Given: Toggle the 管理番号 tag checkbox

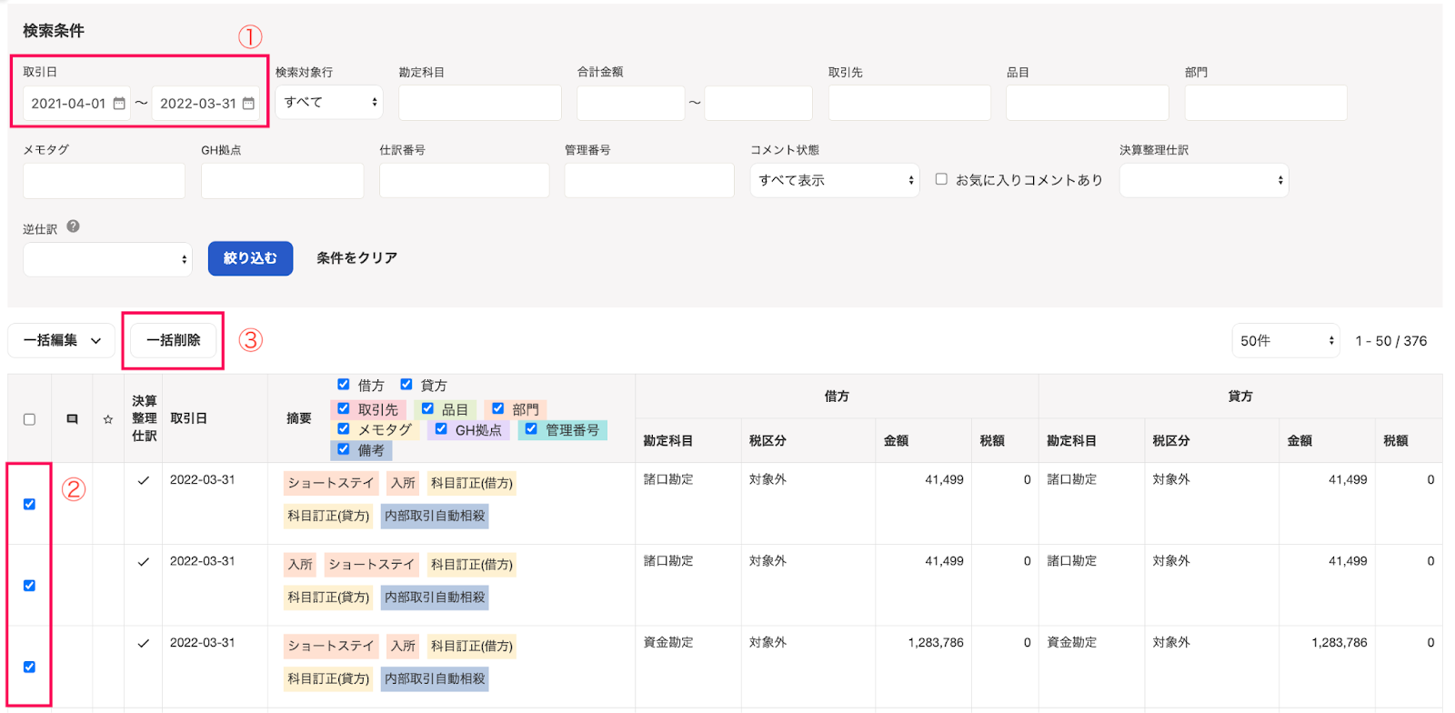Looking at the screenshot, I should coord(531,428).
